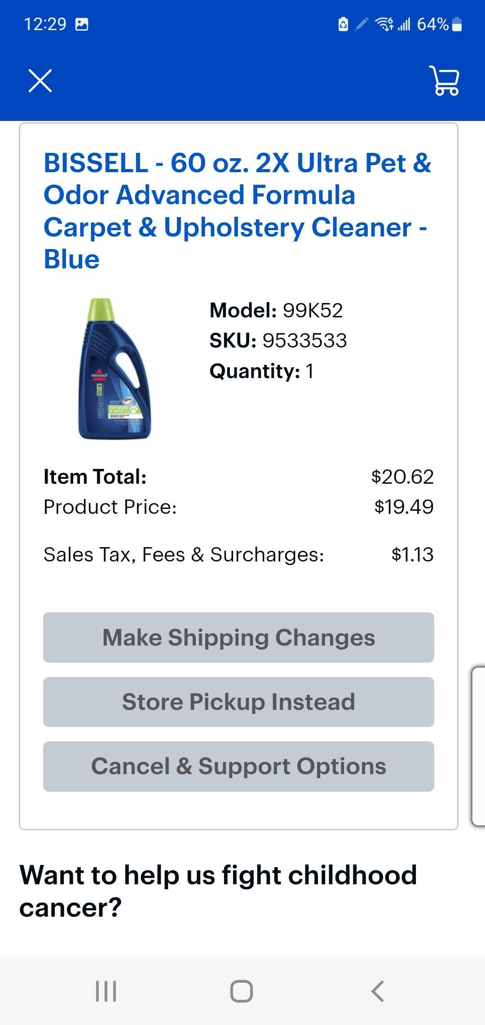Screen dimensions: 485x1025
Task: Select Store Pickup Instead
Action: [238, 701]
